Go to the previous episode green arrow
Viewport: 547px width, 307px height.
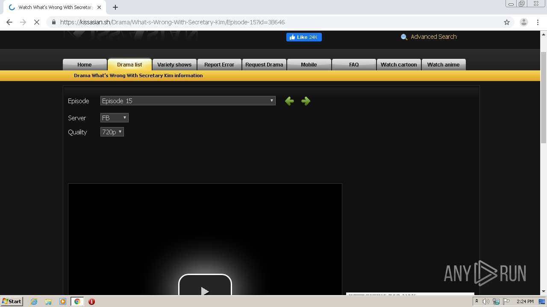click(289, 101)
